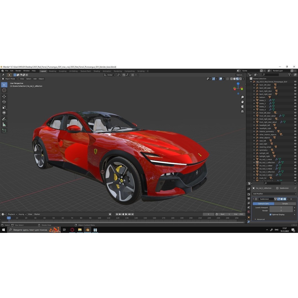Click the brake_1 modifier wrench icon
The height and width of the screenshot is (298, 298).
(270, 100)
